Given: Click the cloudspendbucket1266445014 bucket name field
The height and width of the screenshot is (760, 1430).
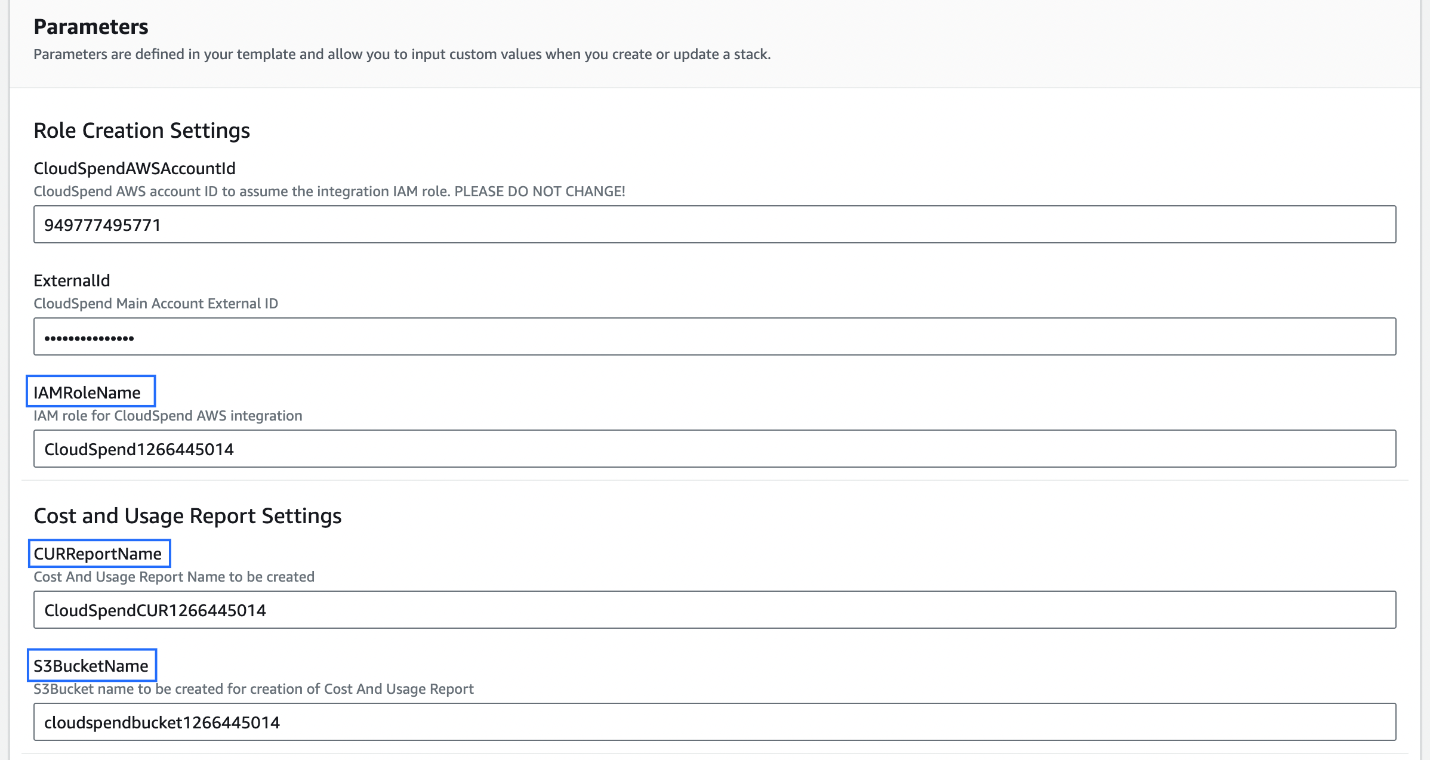Looking at the screenshot, I should (x=714, y=721).
